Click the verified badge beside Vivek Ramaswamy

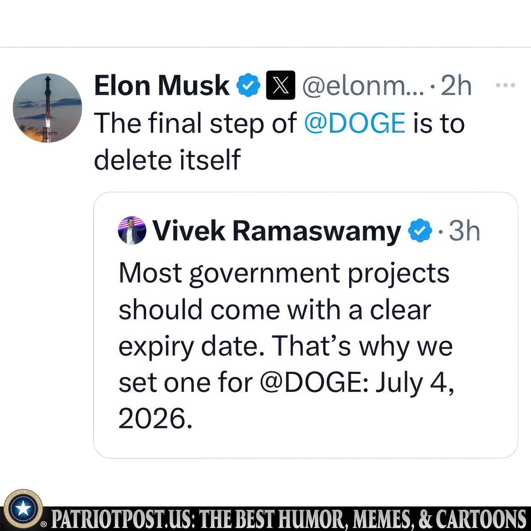tap(420, 230)
